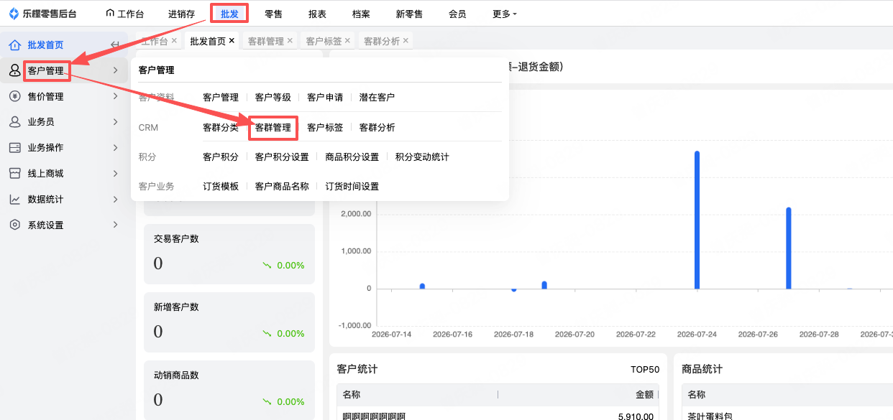The width and height of the screenshot is (893, 420).
Task: Click the 批发首页 sidebar item label
Action: click(x=45, y=45)
